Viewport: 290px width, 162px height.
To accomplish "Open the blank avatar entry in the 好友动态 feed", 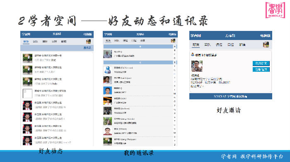I will tap(27, 94).
